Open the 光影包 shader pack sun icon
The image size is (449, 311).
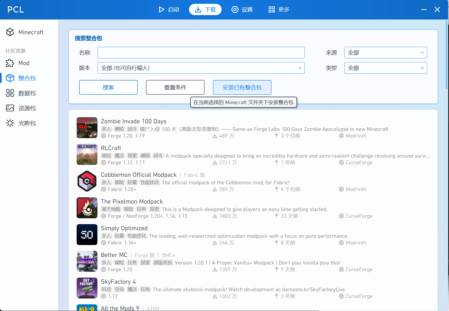pyautogui.click(x=10, y=123)
